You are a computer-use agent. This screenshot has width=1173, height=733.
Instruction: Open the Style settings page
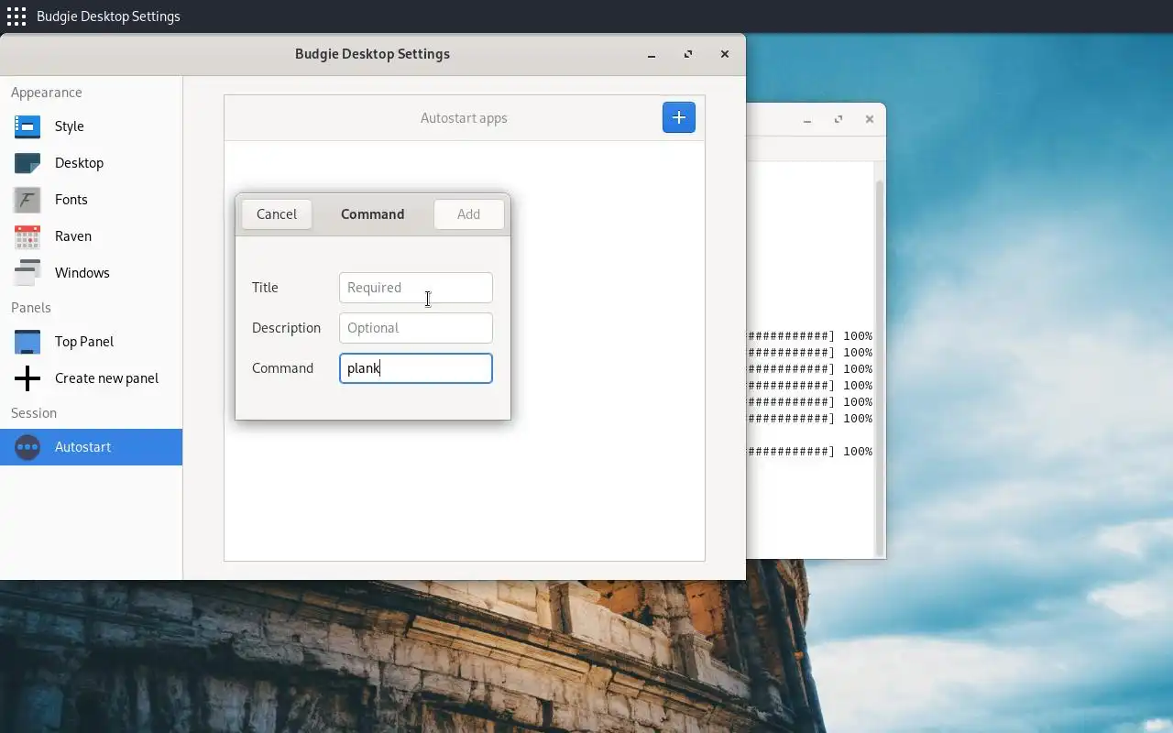[91, 126]
